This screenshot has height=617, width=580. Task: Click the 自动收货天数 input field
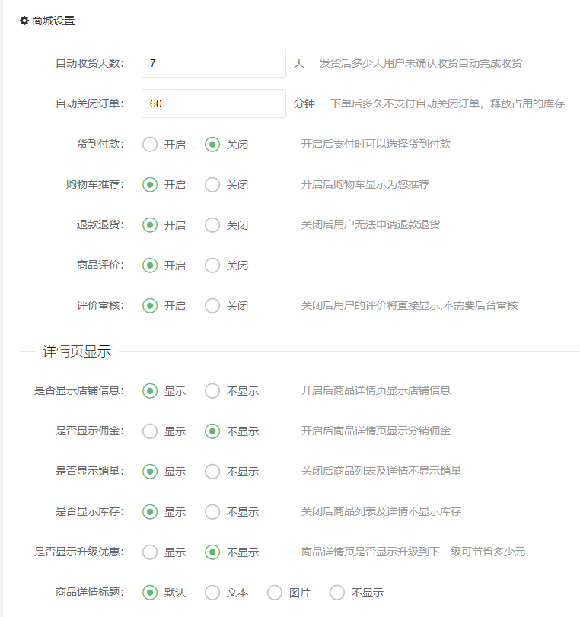tap(214, 63)
